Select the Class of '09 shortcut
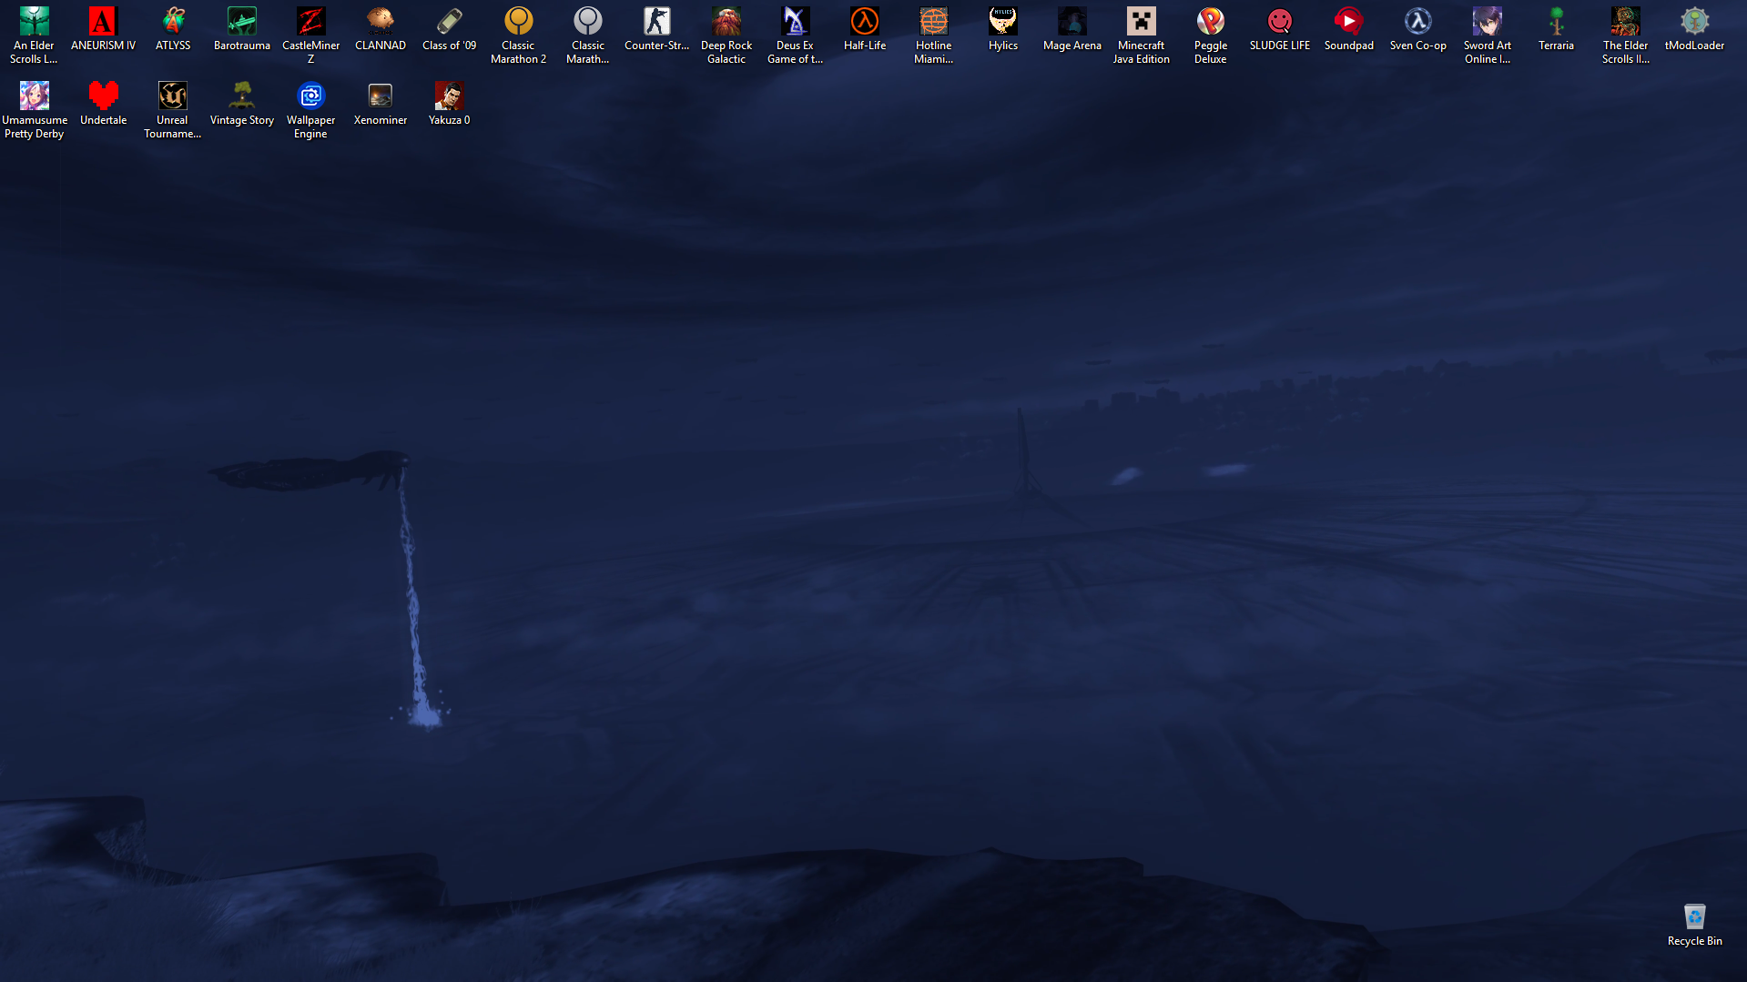1747x982 pixels. [x=450, y=29]
